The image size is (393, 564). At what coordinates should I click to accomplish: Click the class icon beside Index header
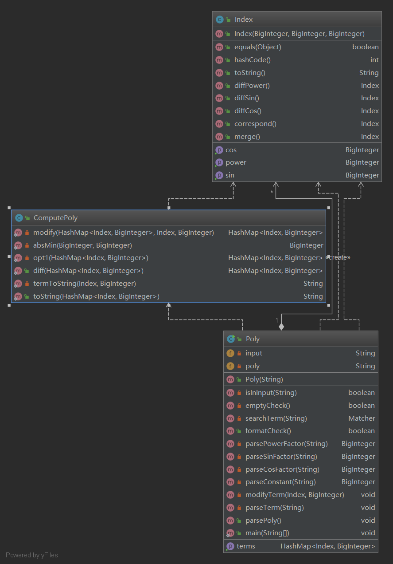point(219,20)
